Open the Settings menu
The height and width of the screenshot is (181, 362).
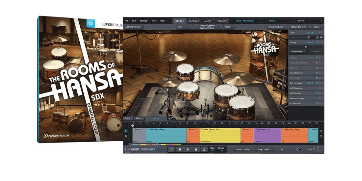(x=144, y=21)
